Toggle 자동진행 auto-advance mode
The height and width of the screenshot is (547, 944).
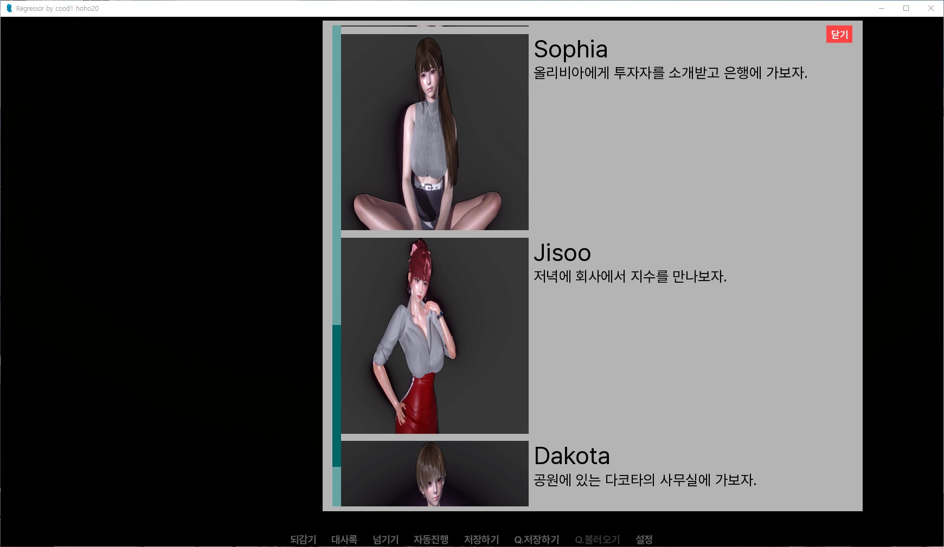(431, 539)
